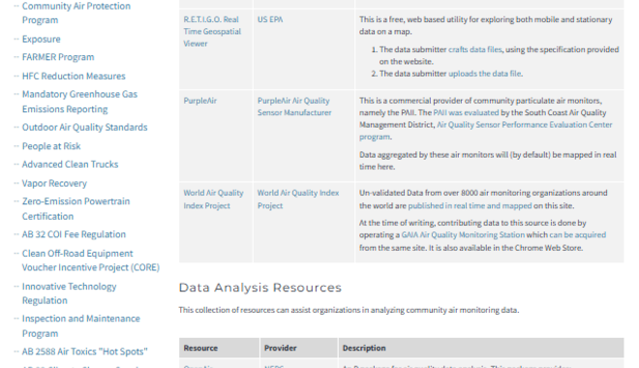Open 'PAII was evaluated' link

coord(466,112)
